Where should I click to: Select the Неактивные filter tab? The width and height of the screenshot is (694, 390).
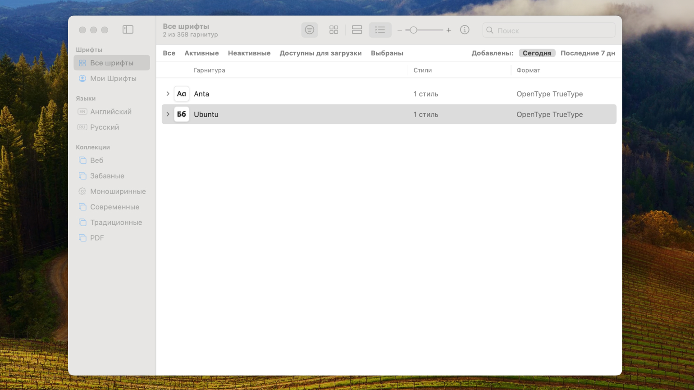(x=249, y=53)
